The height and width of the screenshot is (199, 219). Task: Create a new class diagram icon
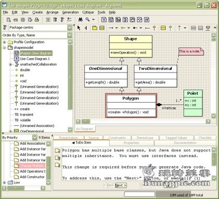click(x=111, y=20)
